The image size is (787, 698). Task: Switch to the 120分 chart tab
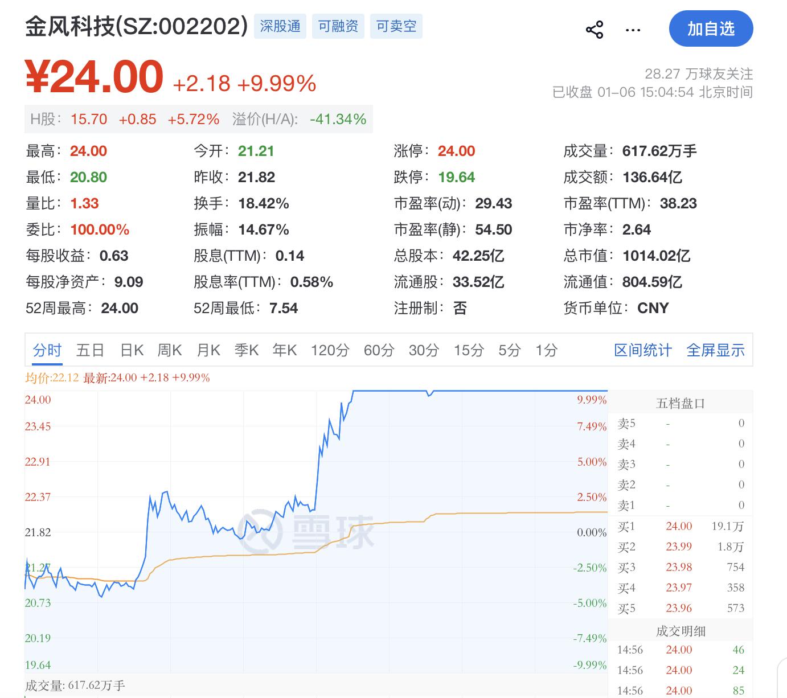tap(330, 350)
